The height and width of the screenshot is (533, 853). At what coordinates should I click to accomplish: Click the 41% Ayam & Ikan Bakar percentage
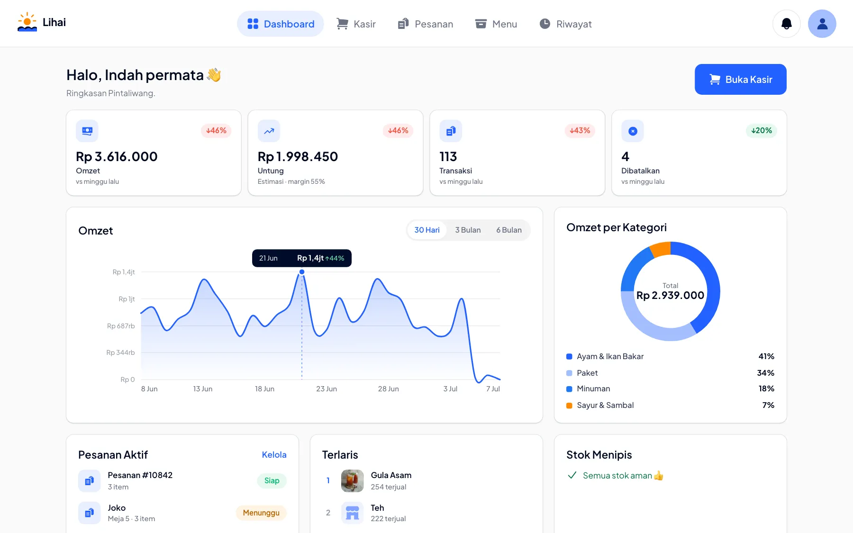coord(766,357)
